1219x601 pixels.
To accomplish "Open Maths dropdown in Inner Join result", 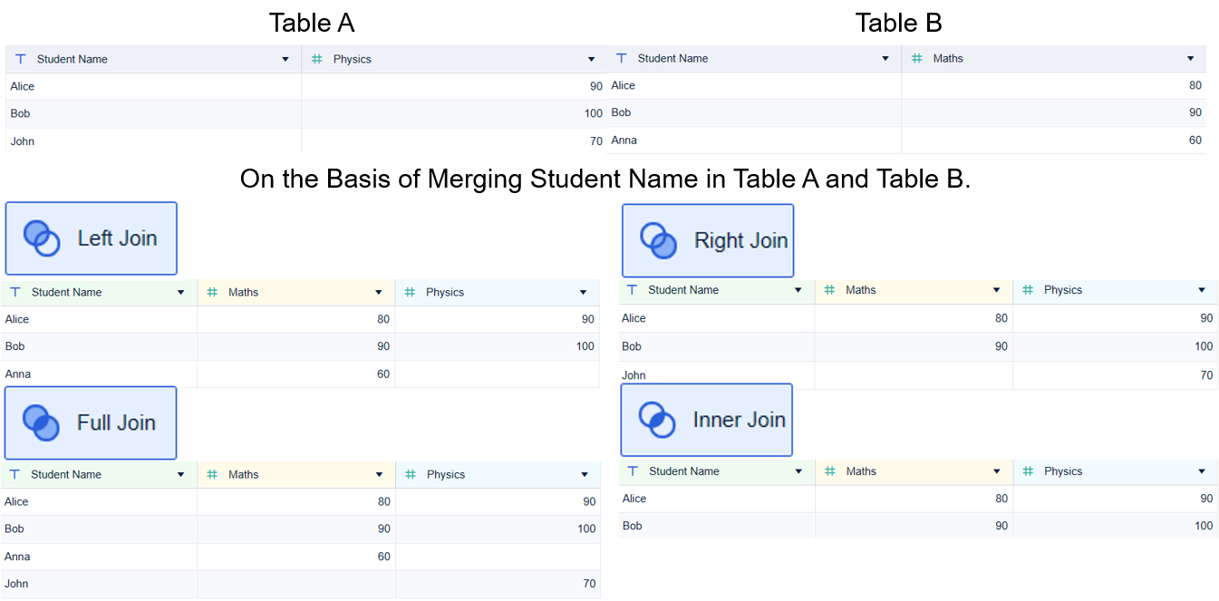I will click(997, 471).
